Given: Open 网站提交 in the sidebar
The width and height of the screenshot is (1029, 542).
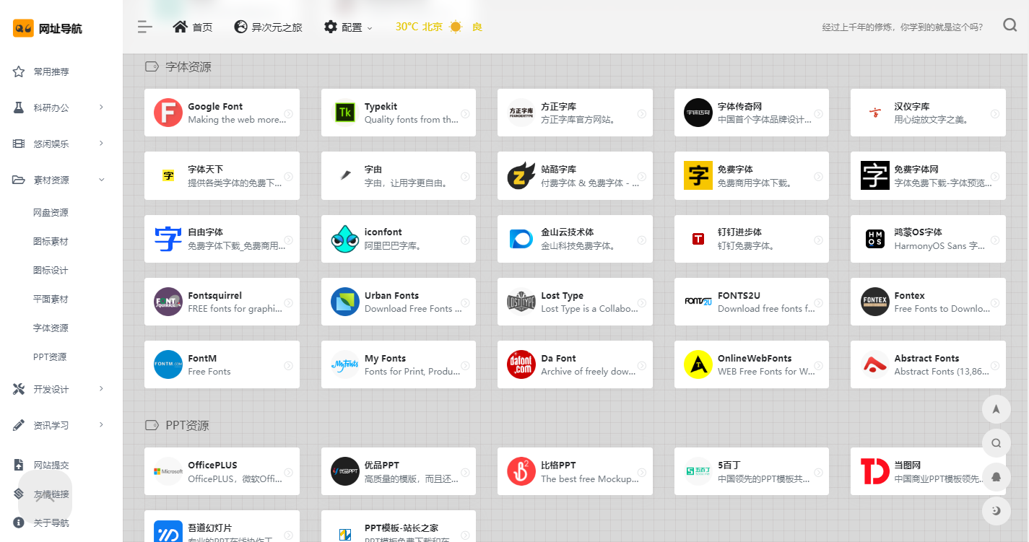Looking at the screenshot, I should [51, 465].
